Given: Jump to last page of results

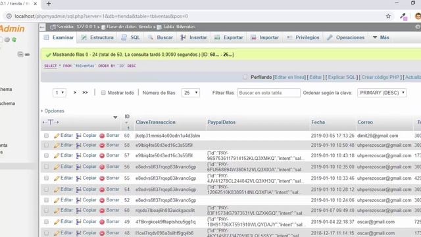Looking at the screenshot, I should tap(85, 92).
